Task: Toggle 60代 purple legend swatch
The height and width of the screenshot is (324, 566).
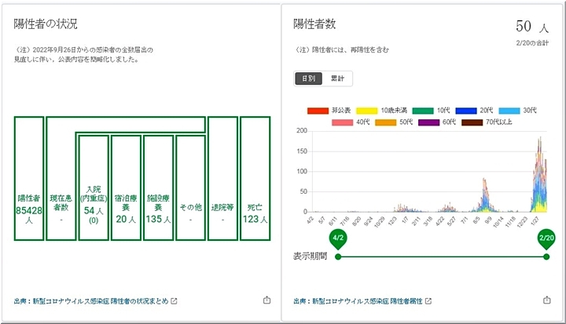Action: click(x=428, y=122)
